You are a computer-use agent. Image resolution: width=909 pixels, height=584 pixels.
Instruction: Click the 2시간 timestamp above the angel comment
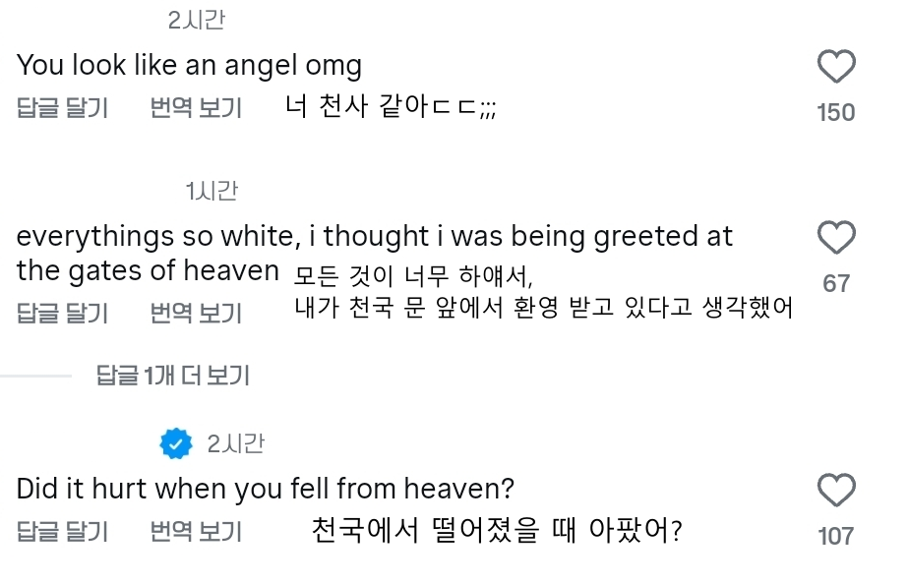coord(197,21)
